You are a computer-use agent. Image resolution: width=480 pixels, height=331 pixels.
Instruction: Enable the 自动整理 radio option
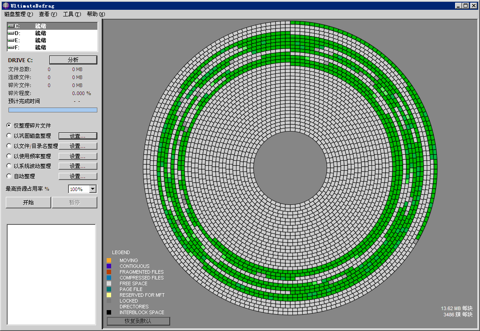click(9, 176)
